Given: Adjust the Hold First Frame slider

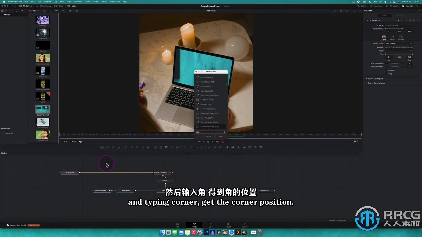Looking at the screenshot, I should [394, 63].
